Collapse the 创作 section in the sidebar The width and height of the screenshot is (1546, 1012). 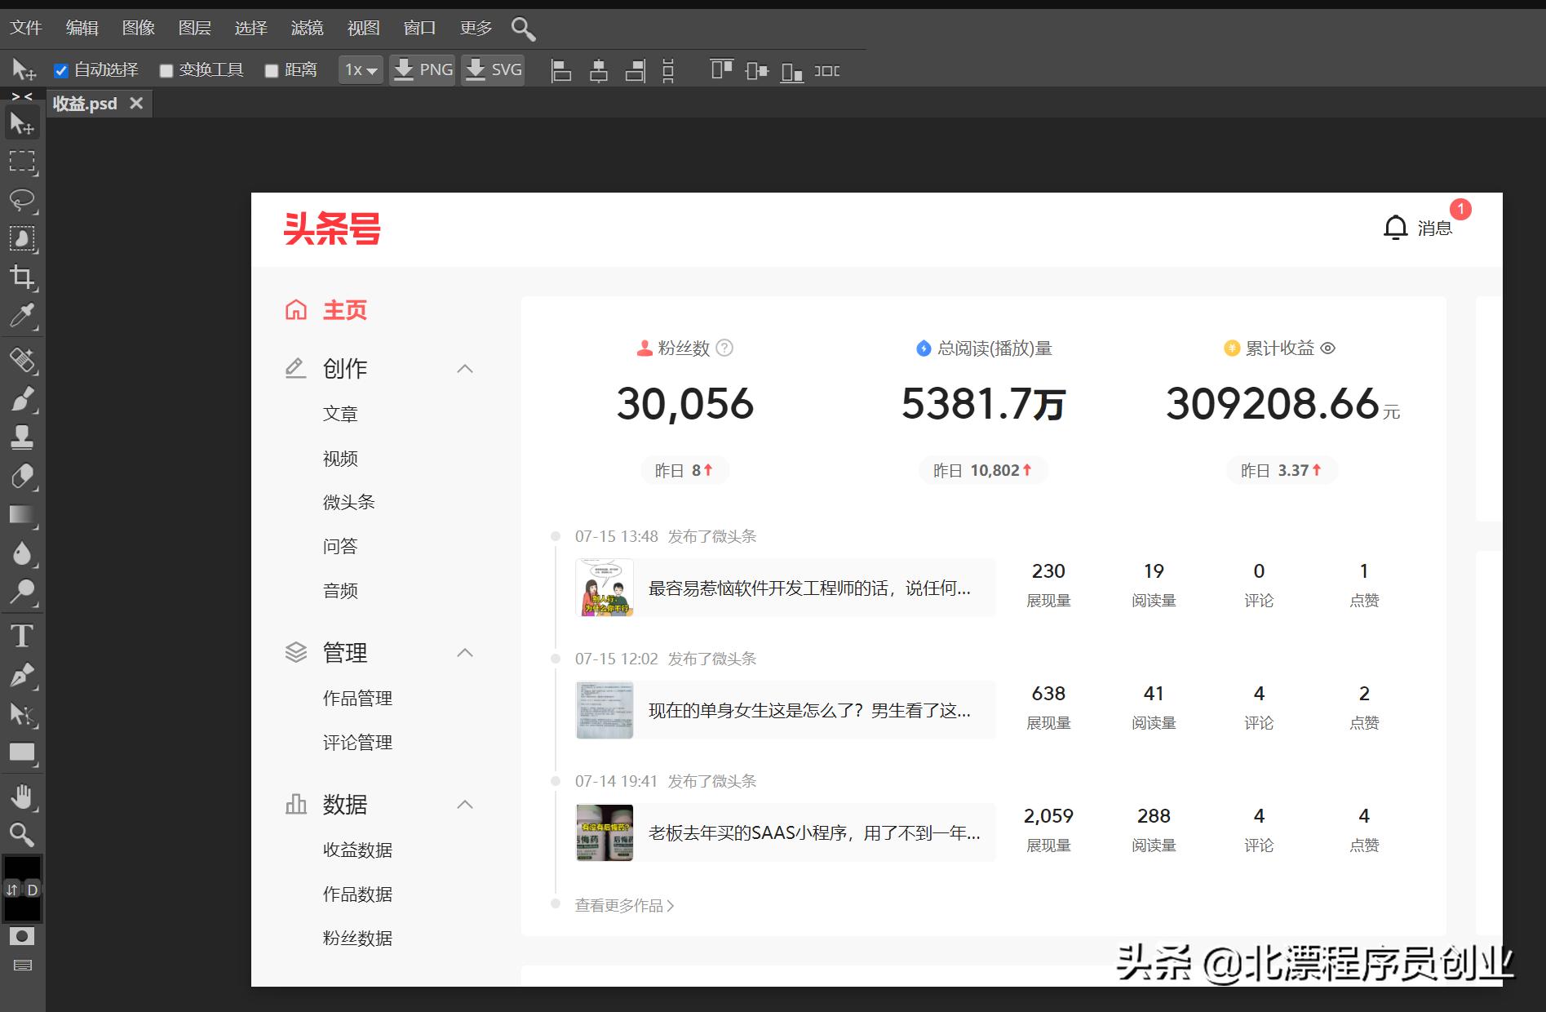pos(465,368)
